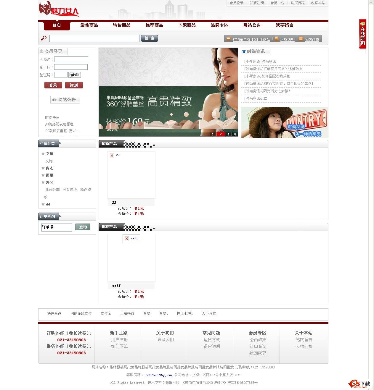
Task: Expand 内衣 product category
Action: coord(49,168)
